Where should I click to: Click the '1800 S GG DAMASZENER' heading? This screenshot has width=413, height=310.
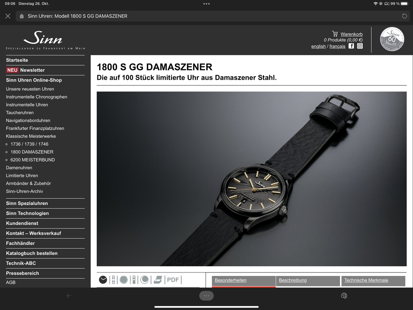pos(154,67)
